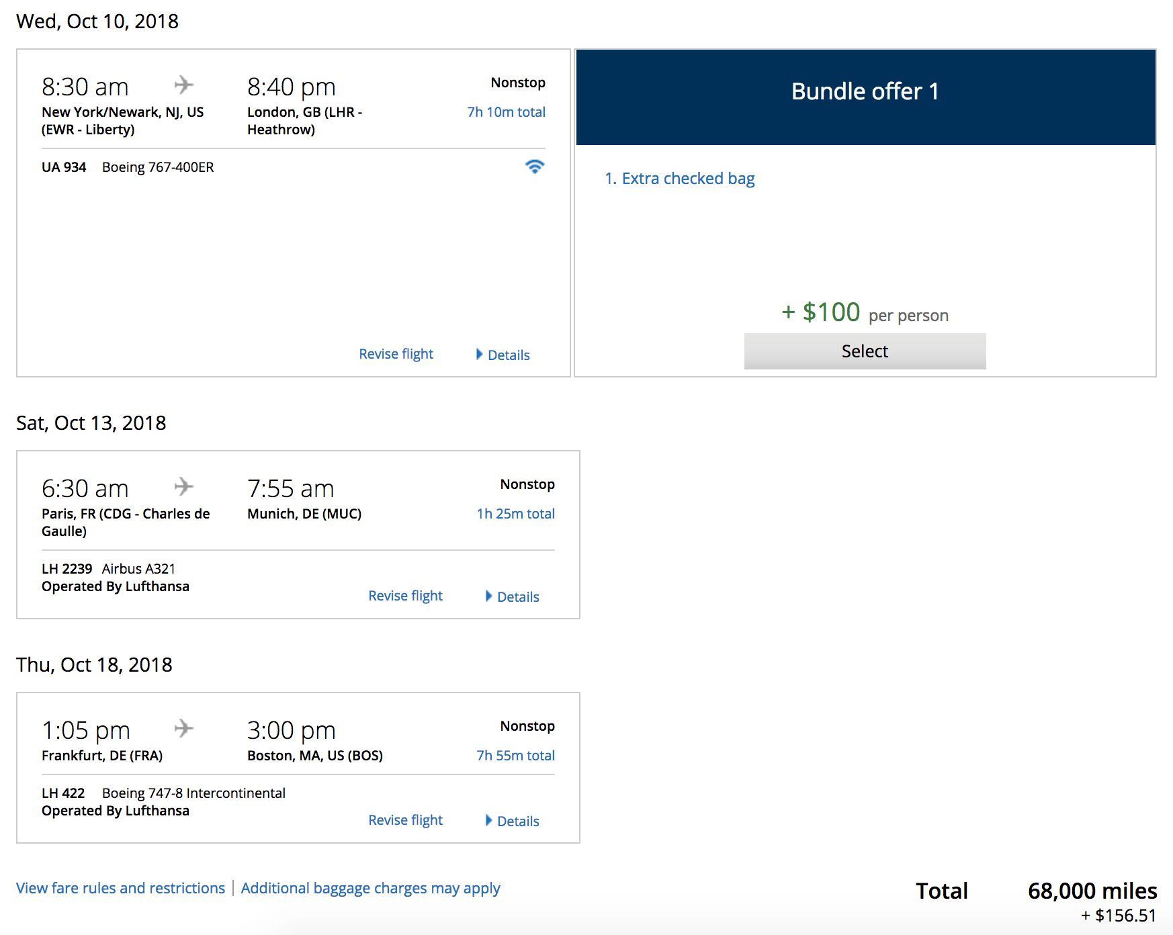The width and height of the screenshot is (1173, 935).
Task: Click the Bundle offer 1 header
Action: 865,91
